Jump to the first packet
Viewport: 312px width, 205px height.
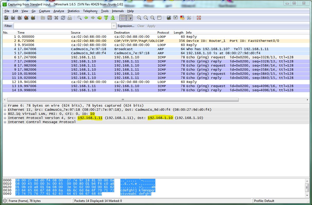106,18
